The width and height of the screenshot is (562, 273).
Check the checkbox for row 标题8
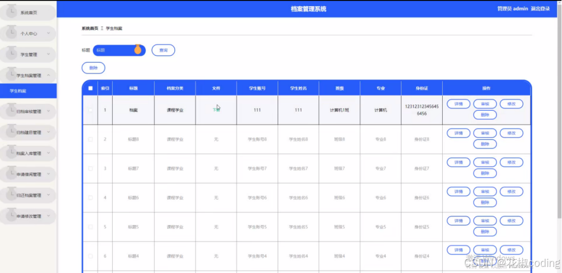point(90,139)
